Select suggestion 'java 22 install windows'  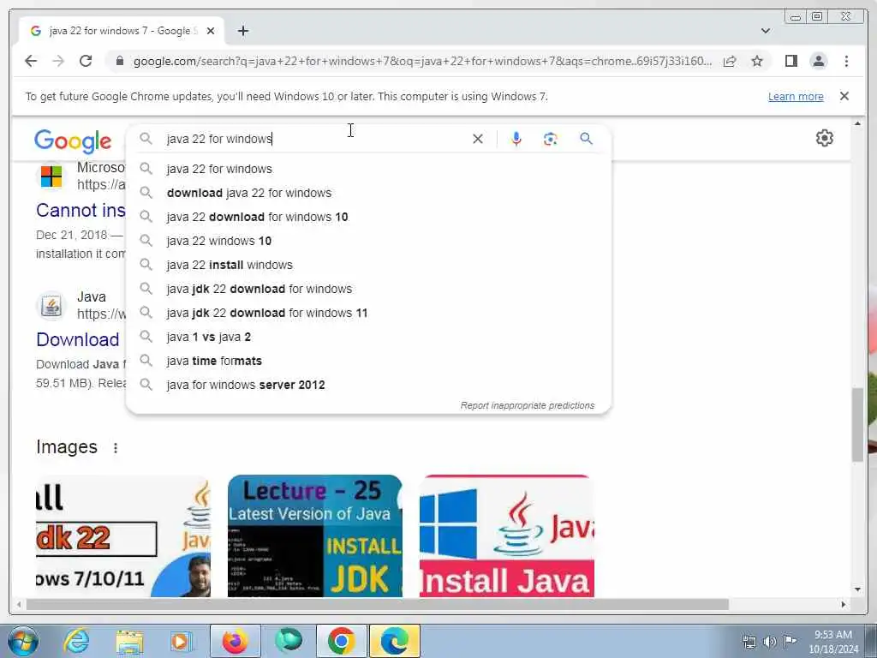(368, 266)
